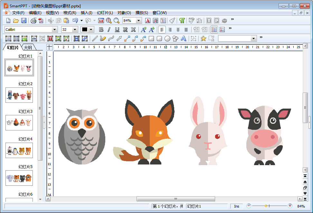Switch to the 大纲 outline tab
The width and height of the screenshot is (313, 213).
tap(28, 48)
